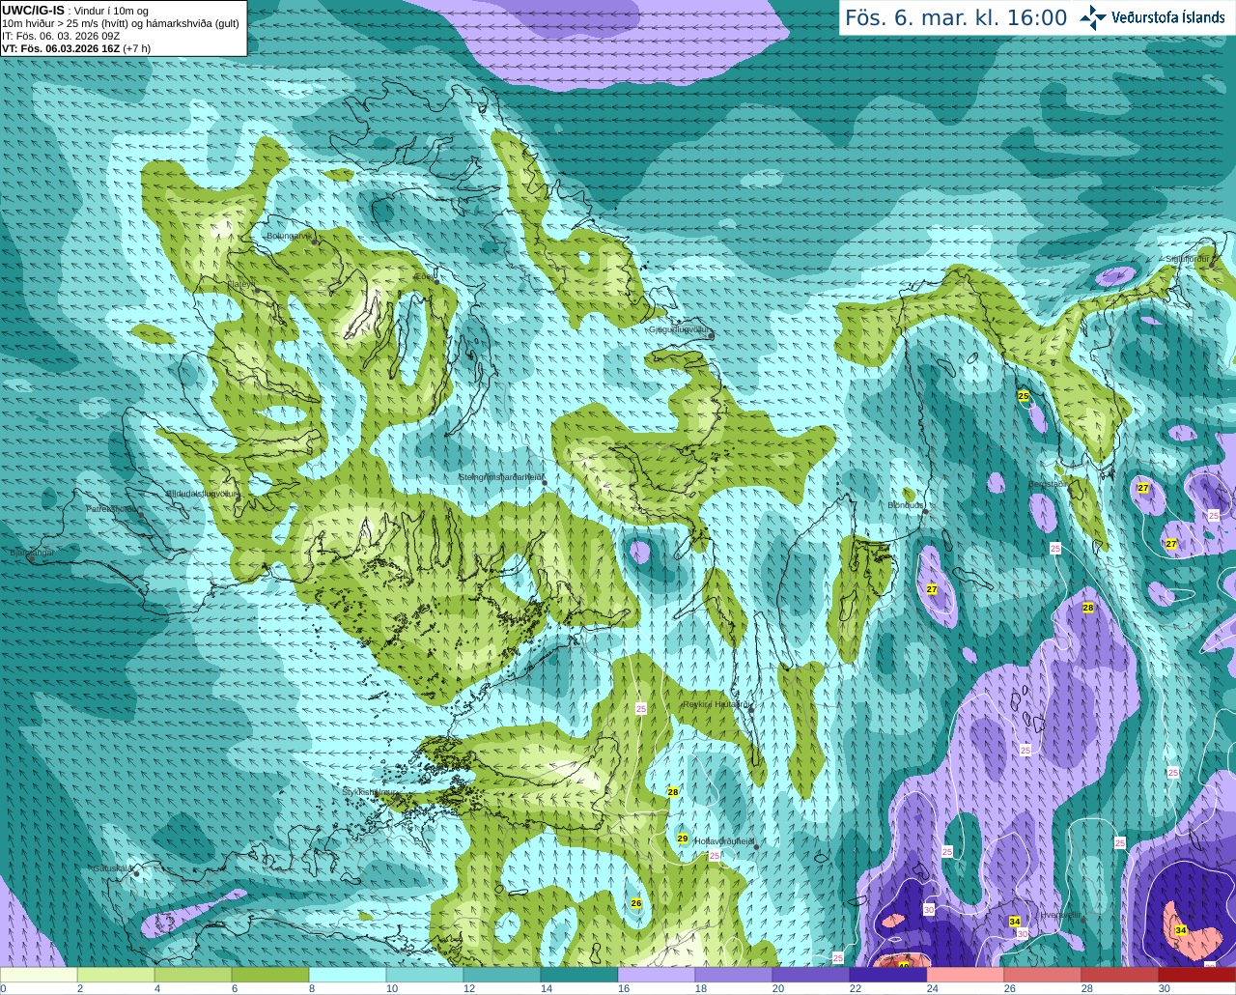
Task: Click the Hveravellir station label
Action: tap(1060, 914)
